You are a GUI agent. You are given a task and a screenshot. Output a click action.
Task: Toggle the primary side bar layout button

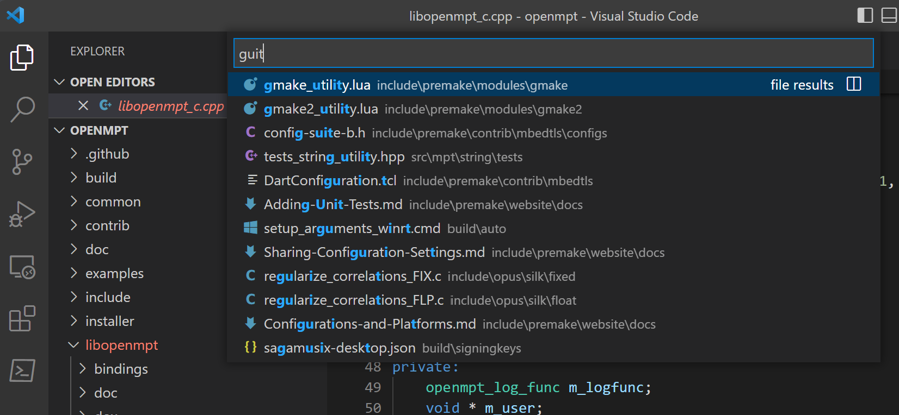[x=865, y=15]
